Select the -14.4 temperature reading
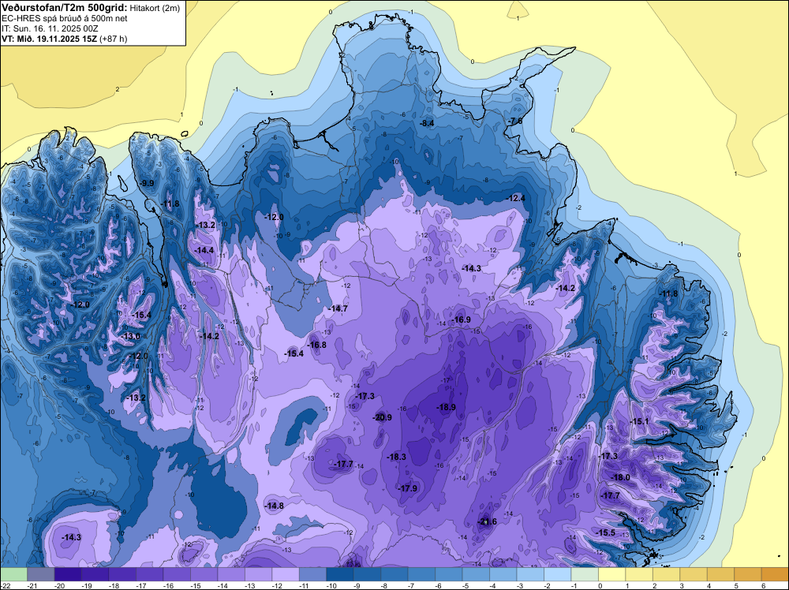The image size is (789, 590). pos(204,250)
